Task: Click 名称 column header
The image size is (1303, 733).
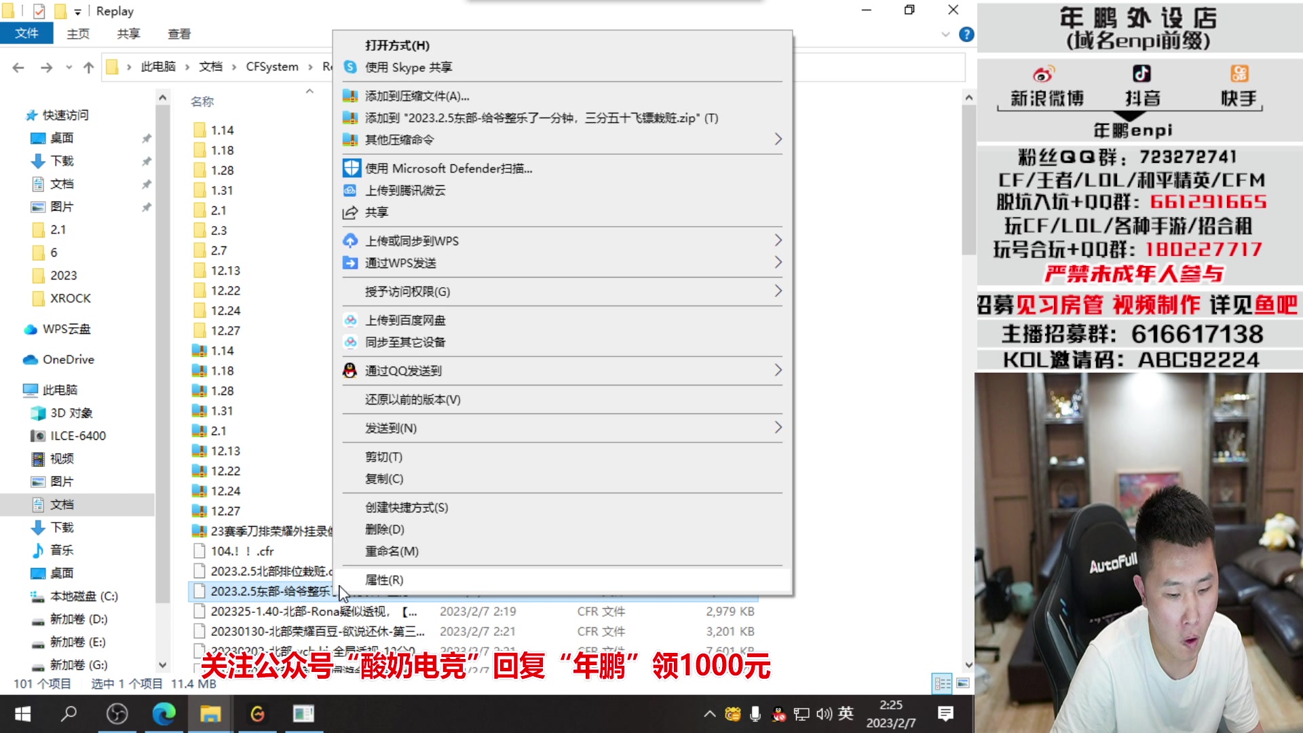Action: pos(202,101)
